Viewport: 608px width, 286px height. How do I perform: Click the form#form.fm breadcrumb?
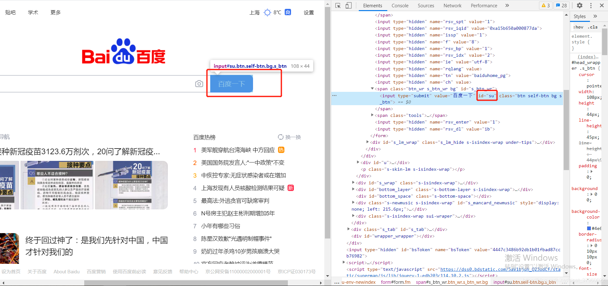point(396,282)
